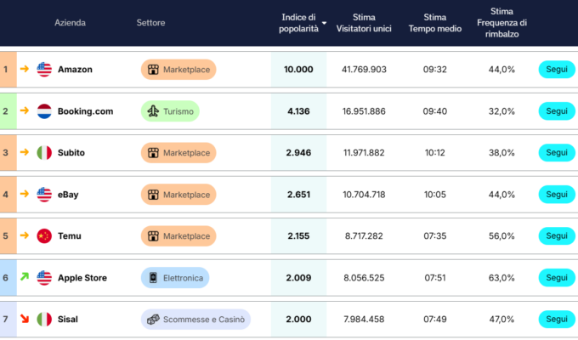Click the green upward arrow for Apple Store

point(25,276)
